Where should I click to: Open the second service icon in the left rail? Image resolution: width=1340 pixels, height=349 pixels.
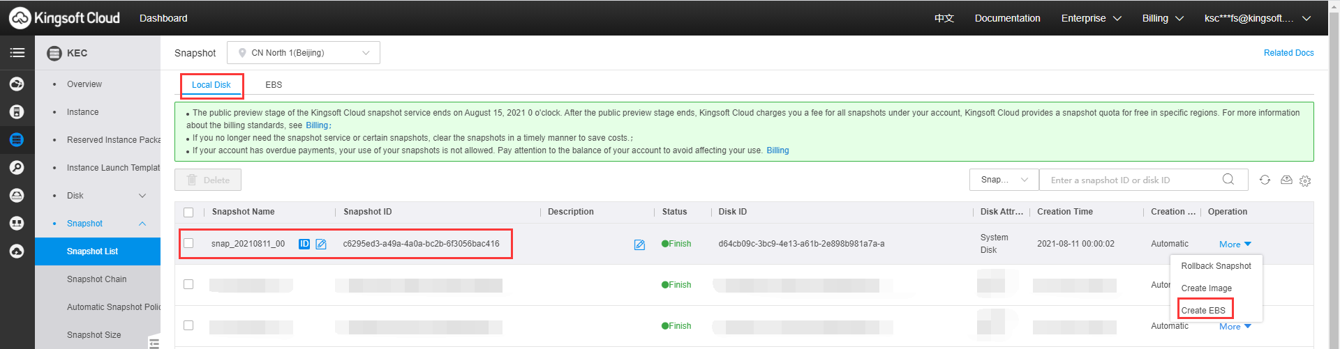coord(17,112)
